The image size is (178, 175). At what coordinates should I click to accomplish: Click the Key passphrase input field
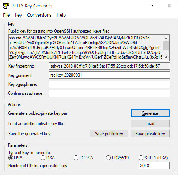(x=110, y=84)
